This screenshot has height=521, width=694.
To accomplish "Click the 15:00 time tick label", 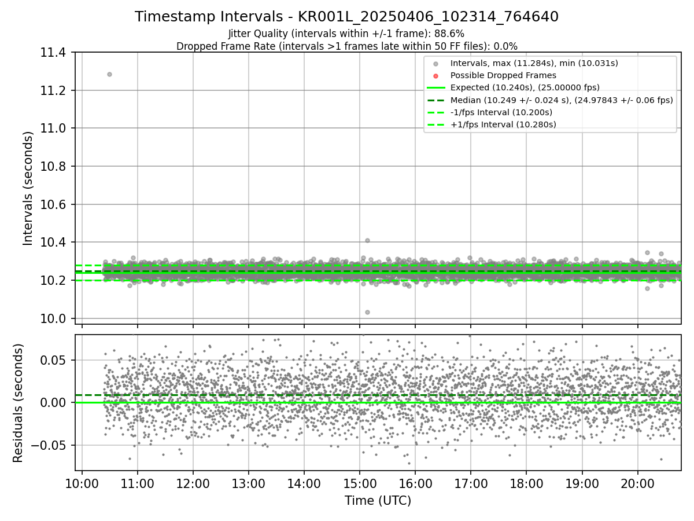I will point(360,483).
